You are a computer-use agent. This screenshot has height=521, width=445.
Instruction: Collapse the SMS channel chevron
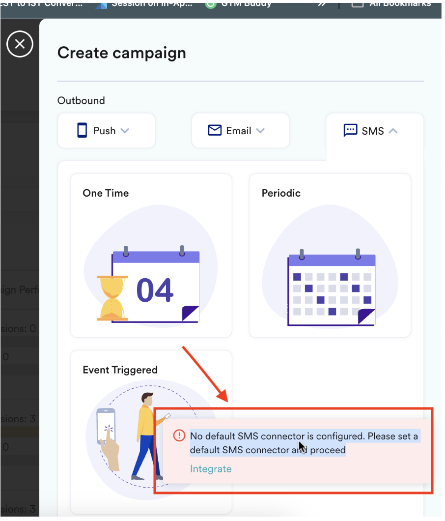393,131
